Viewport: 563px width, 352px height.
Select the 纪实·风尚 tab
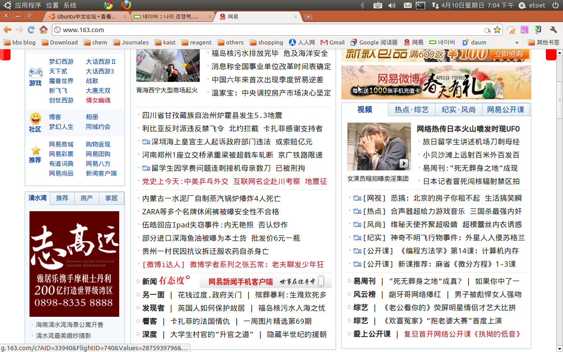[x=459, y=110]
